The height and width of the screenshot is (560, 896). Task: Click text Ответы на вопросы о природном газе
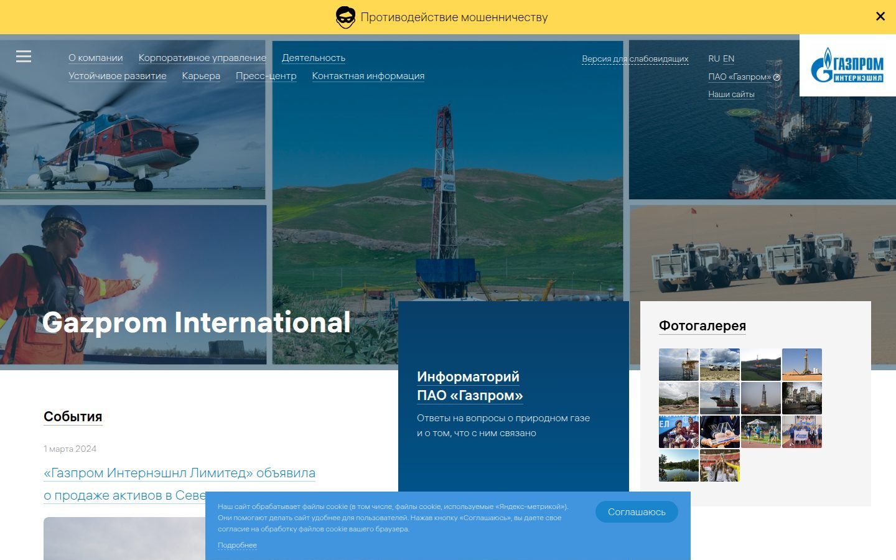(x=503, y=418)
